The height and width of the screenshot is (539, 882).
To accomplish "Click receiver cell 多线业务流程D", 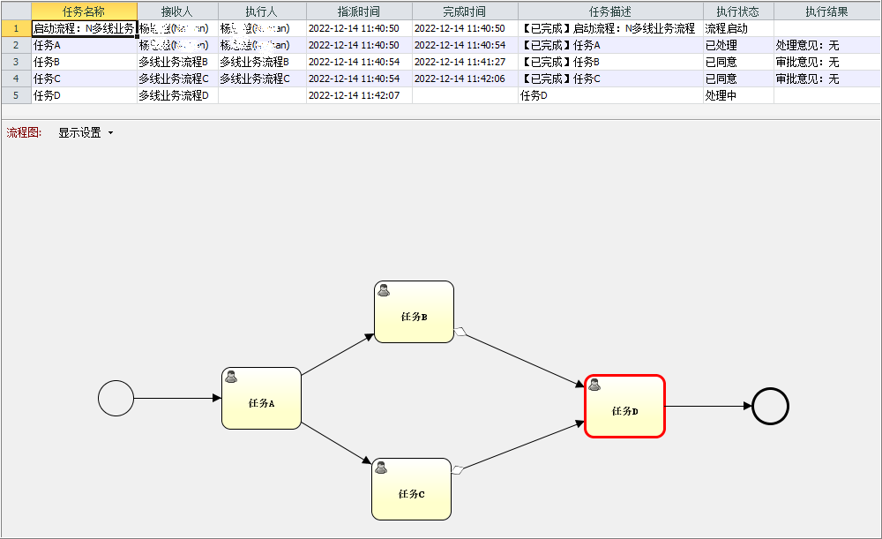I will click(177, 95).
